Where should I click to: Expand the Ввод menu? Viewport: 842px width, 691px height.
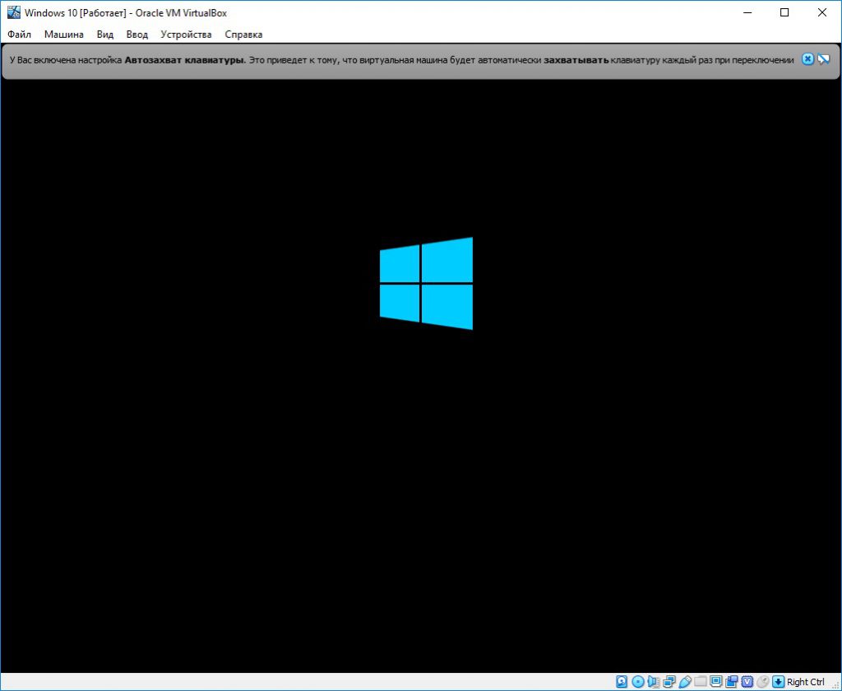137,35
